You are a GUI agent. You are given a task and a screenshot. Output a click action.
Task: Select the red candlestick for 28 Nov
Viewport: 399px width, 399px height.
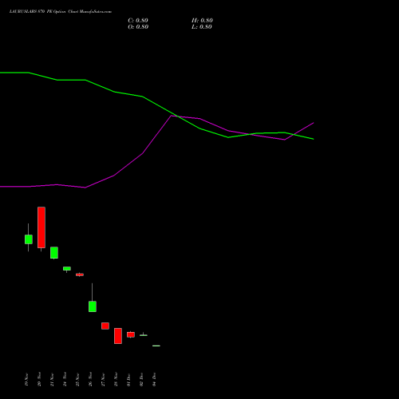click(x=118, y=336)
